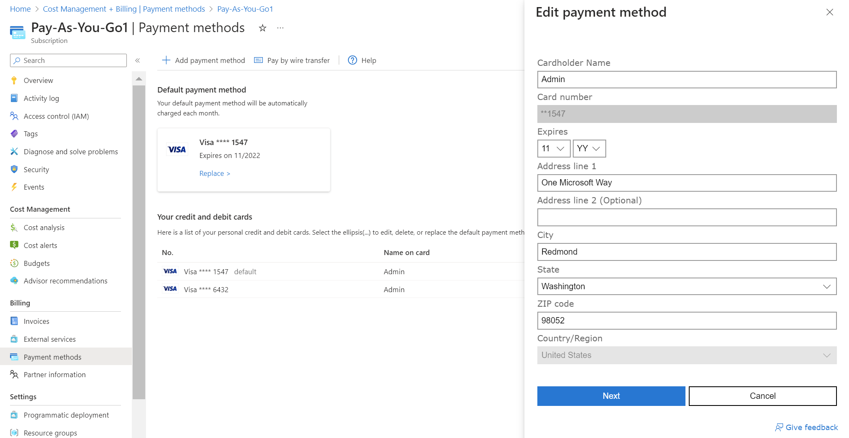The image size is (849, 438).
Task: Open the expiry month dropdown
Action: tap(553, 148)
